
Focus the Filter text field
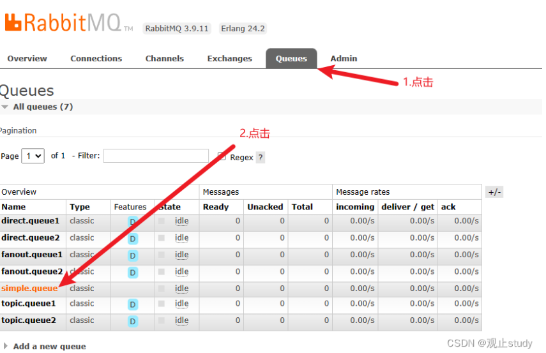[156, 156]
